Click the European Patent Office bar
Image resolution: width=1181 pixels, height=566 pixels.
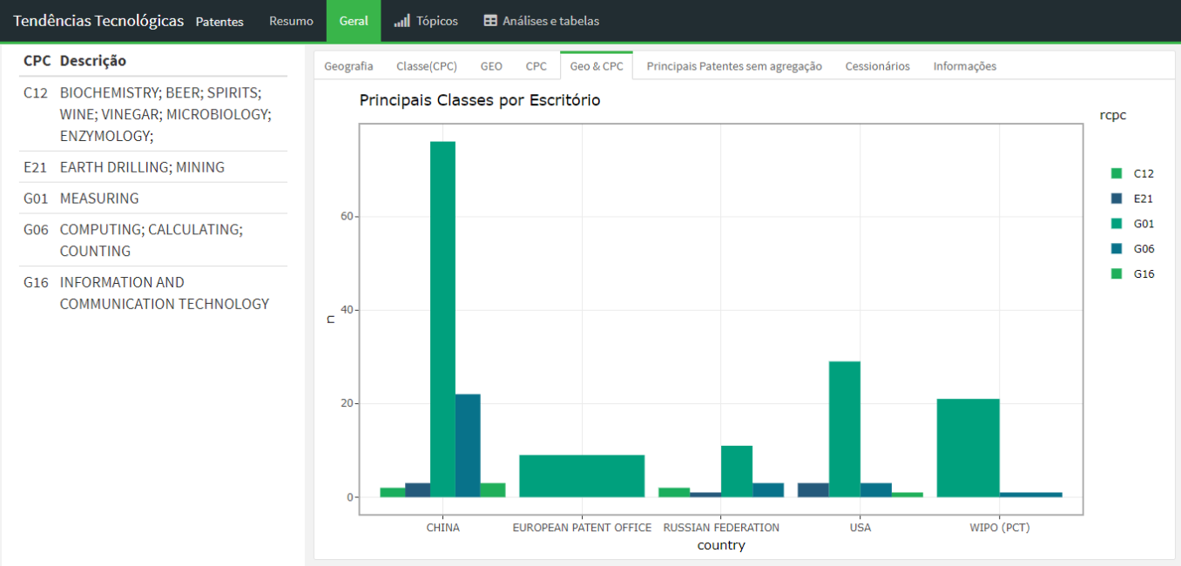coord(582,476)
